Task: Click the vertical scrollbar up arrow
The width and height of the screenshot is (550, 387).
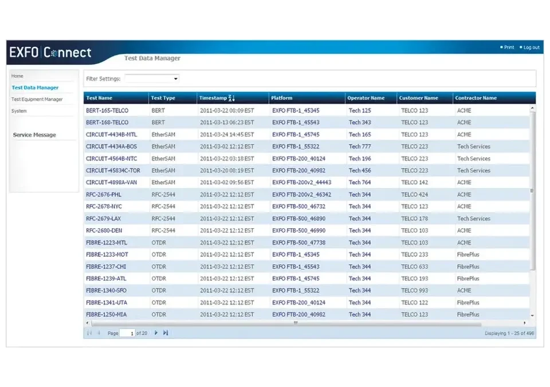Action: pyautogui.click(x=532, y=108)
